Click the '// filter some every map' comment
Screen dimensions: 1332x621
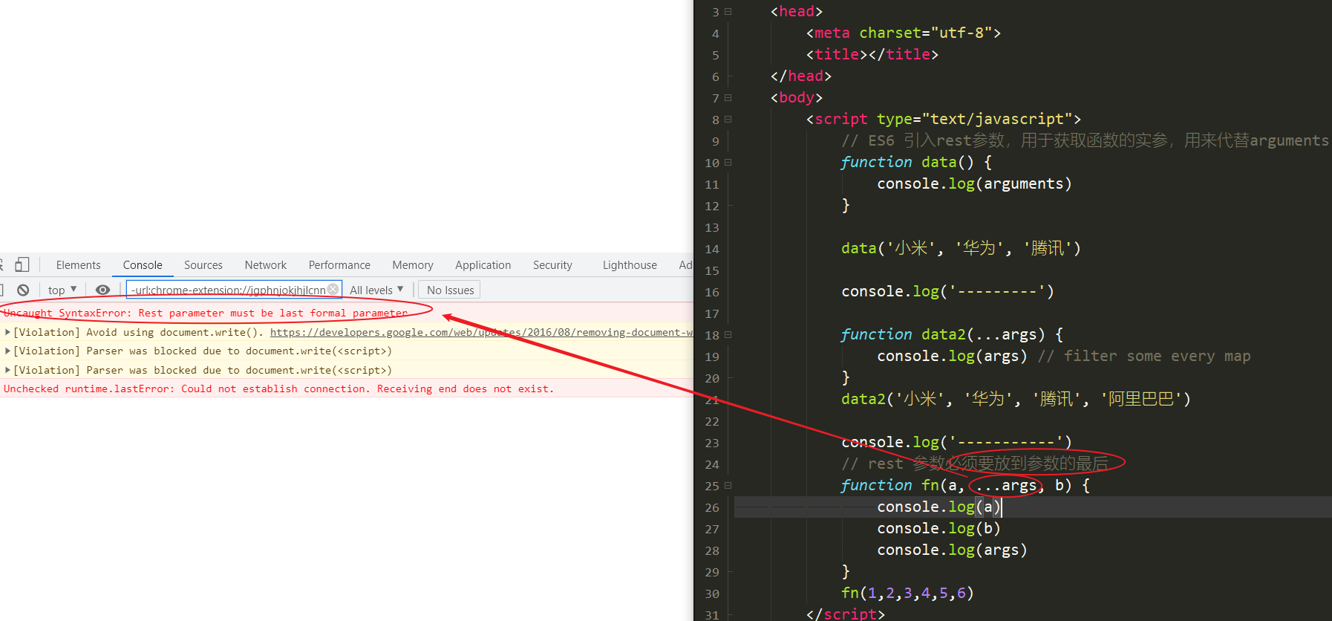(1144, 356)
